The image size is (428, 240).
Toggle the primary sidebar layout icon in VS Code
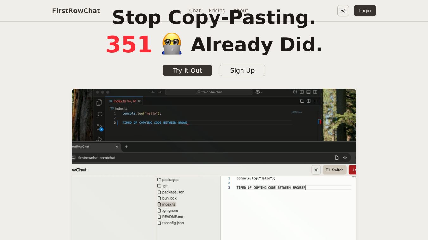coord(302,92)
